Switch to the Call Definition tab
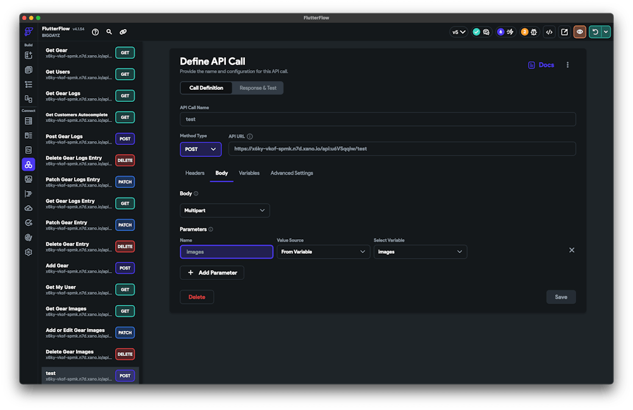Image resolution: width=633 pixels, height=410 pixels. pos(206,88)
